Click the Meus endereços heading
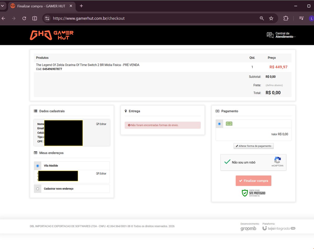The height and width of the screenshot is (249, 314). pos(51,153)
